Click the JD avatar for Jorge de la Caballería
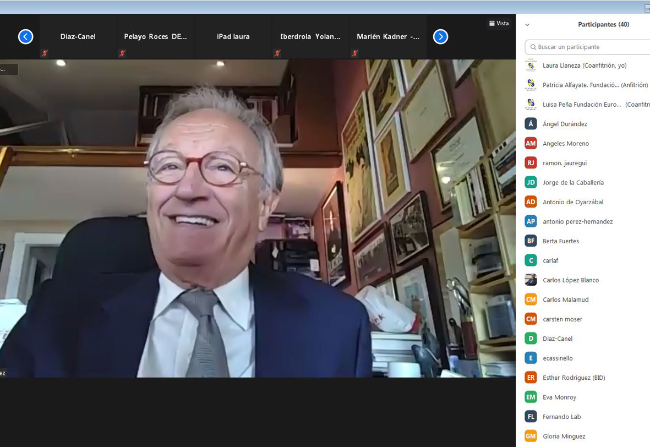 tap(531, 183)
